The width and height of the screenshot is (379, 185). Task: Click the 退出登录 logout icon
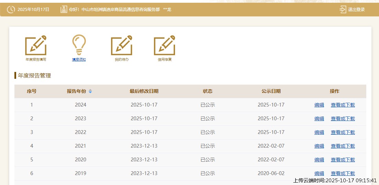[343, 10]
